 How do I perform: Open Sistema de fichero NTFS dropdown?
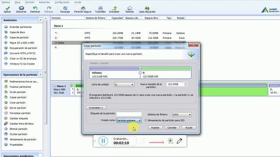(x=182, y=115)
